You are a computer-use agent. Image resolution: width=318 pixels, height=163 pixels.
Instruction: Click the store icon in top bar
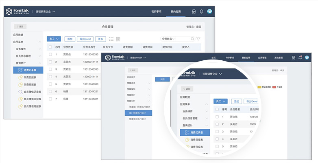point(194,11)
